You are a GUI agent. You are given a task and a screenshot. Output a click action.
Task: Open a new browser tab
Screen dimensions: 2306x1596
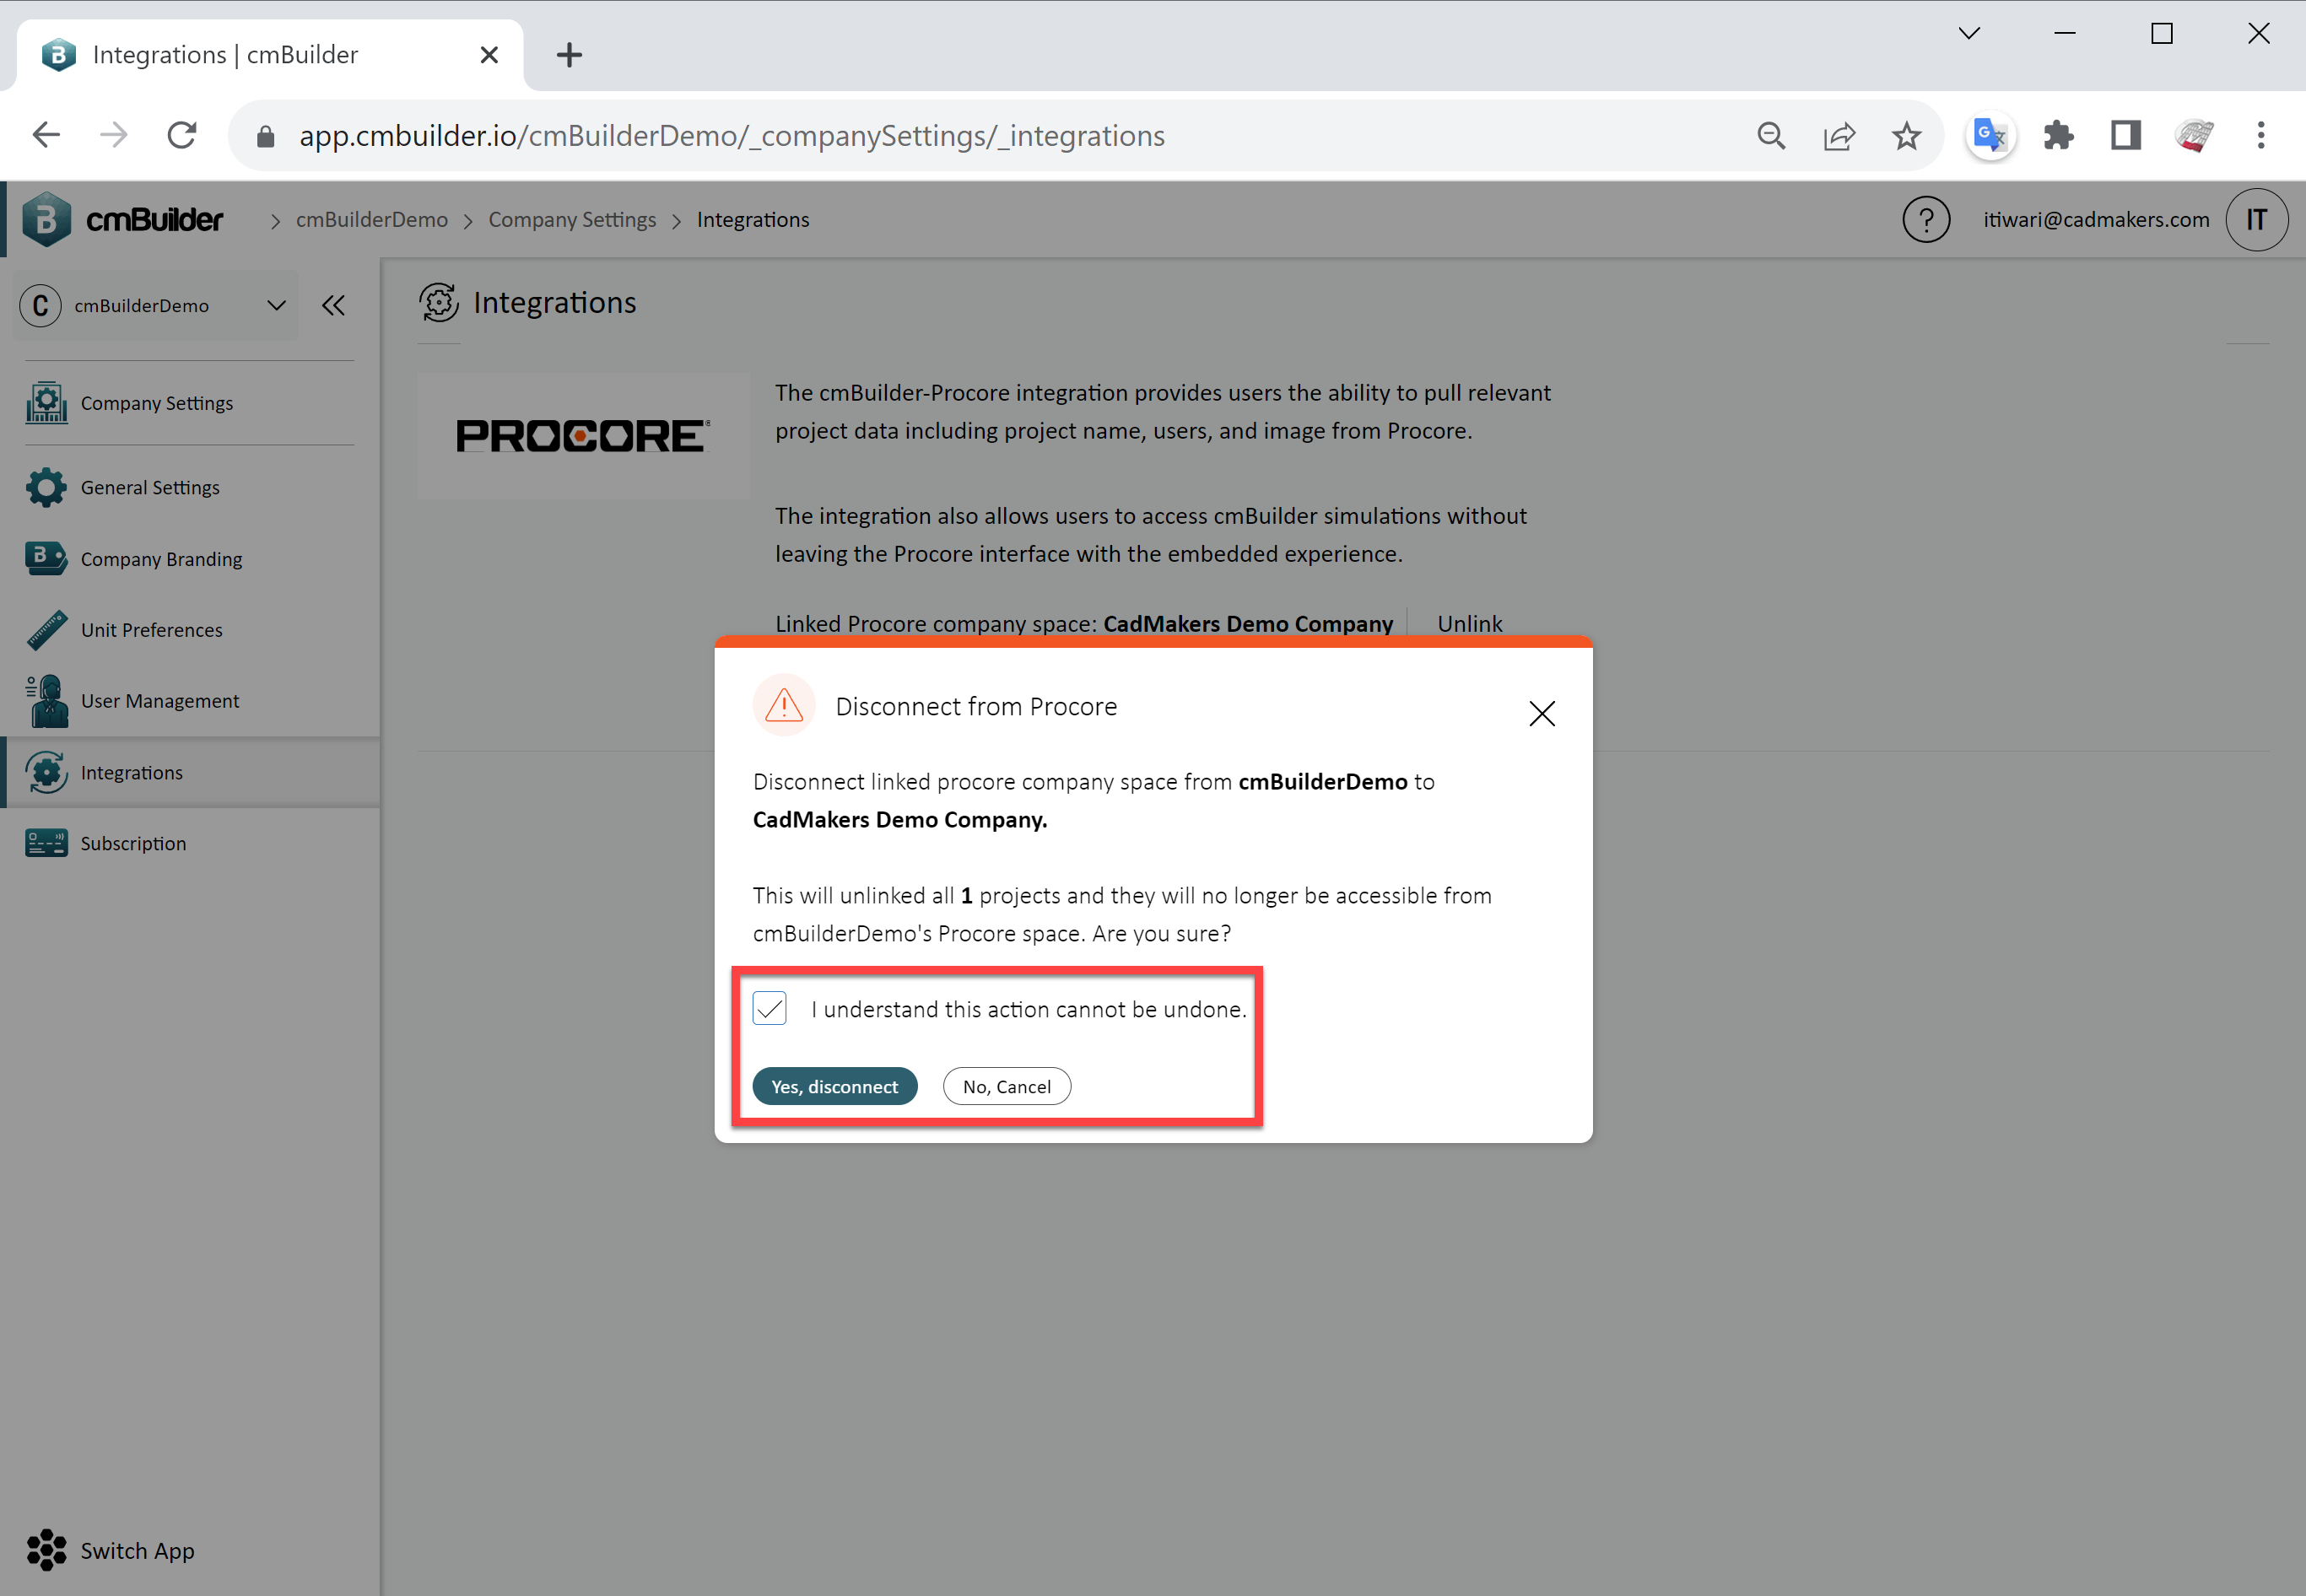point(569,55)
